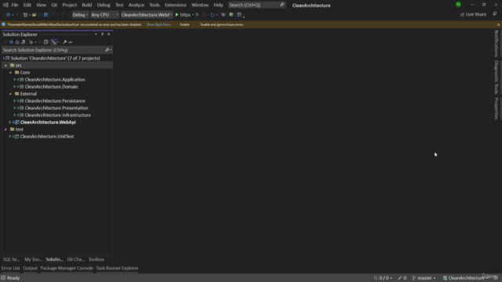This screenshot has width=502, height=282.
Task: Open the https launch profile dropdown arrow
Action: tap(193, 15)
